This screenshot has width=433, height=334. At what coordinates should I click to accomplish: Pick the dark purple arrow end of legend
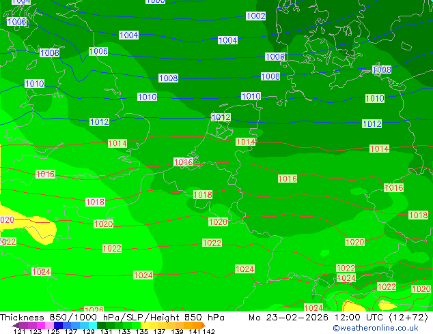point(16,325)
